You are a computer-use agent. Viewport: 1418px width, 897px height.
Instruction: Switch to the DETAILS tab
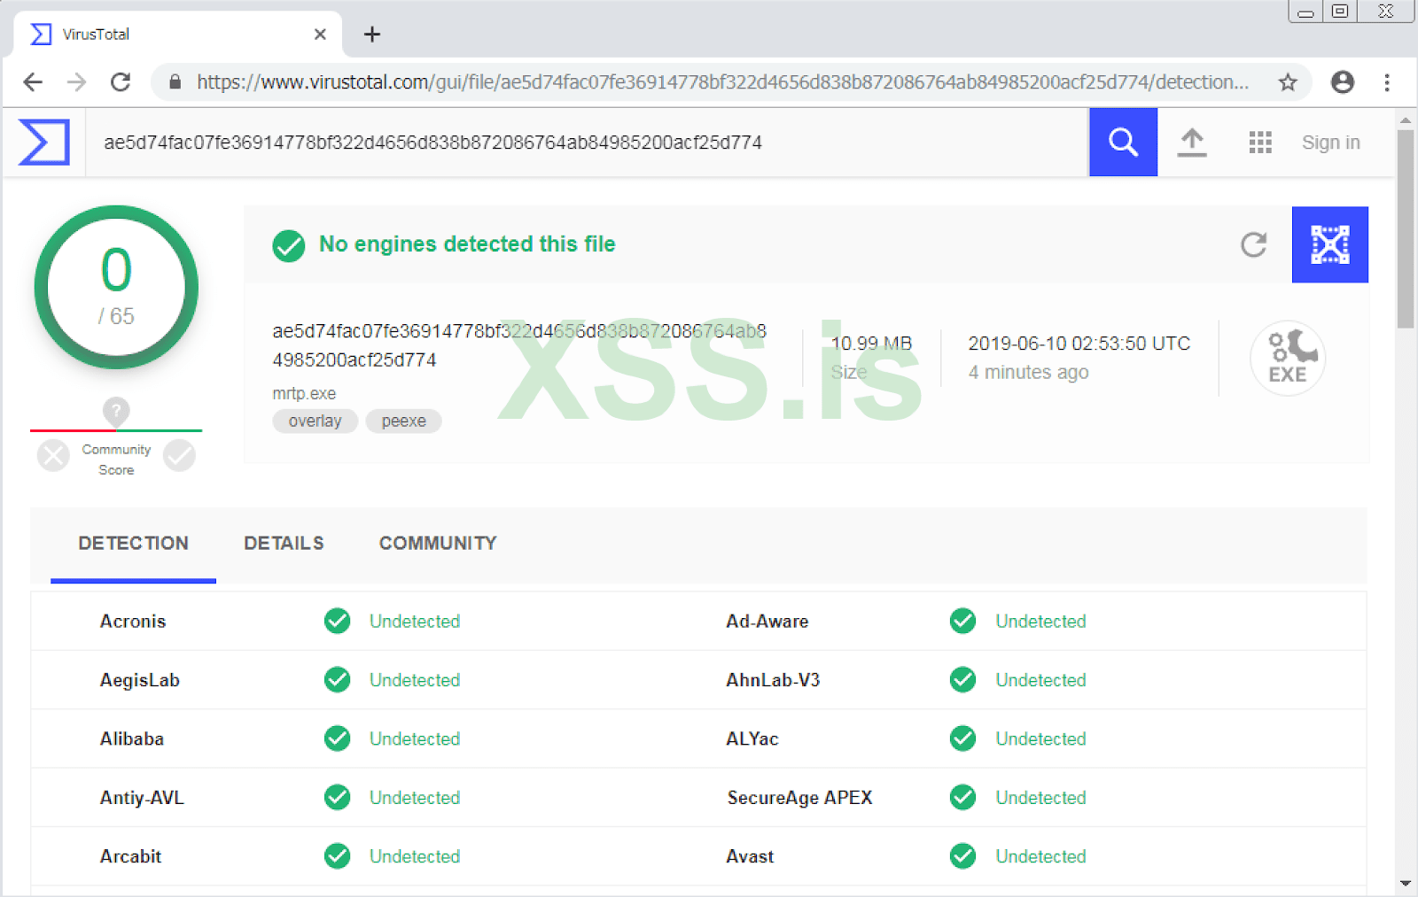click(x=284, y=544)
